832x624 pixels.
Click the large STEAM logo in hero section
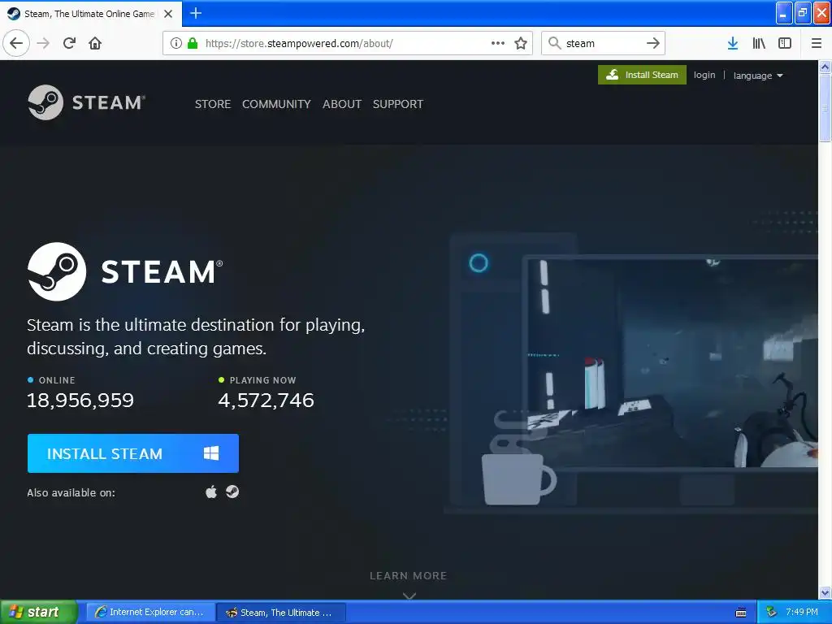125,271
